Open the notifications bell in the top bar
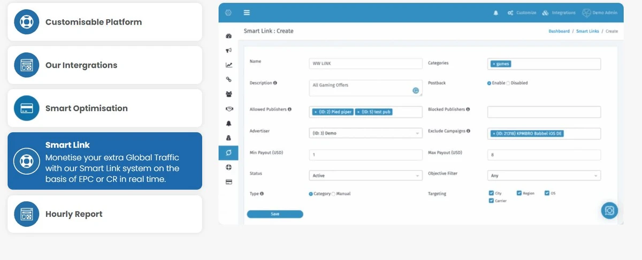 pos(495,13)
